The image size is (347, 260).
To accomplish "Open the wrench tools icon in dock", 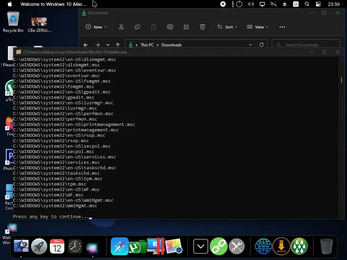I will coord(237,246).
